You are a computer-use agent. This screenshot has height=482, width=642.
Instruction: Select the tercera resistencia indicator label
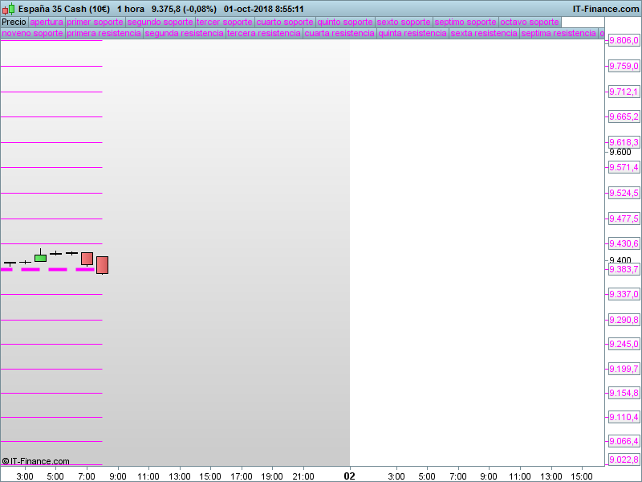click(x=264, y=33)
